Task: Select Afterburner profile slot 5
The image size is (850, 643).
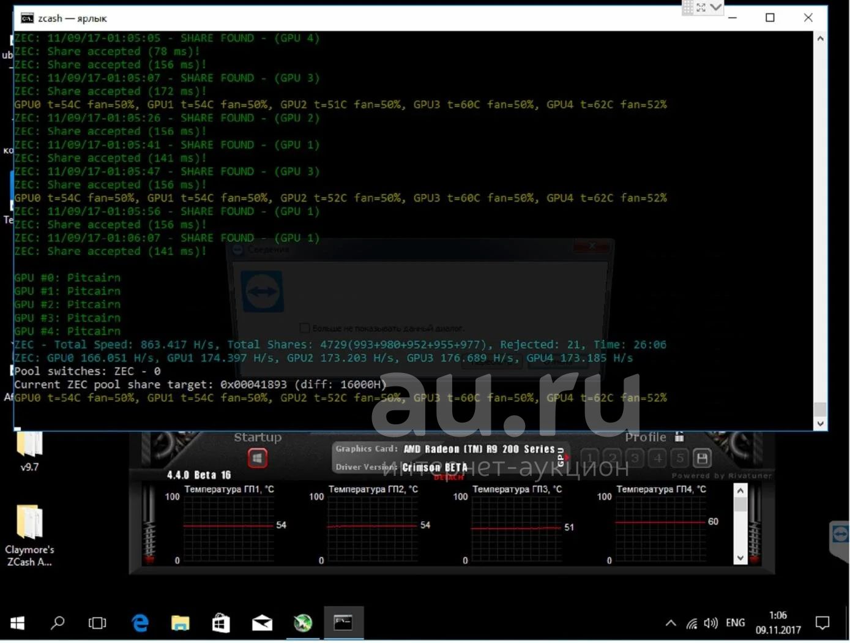Action: [680, 458]
